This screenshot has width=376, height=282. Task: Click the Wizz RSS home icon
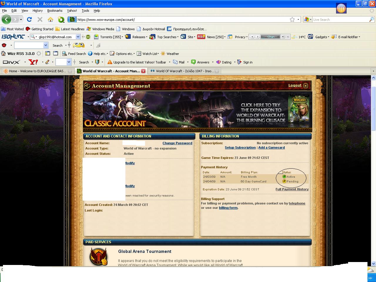click(x=4, y=53)
